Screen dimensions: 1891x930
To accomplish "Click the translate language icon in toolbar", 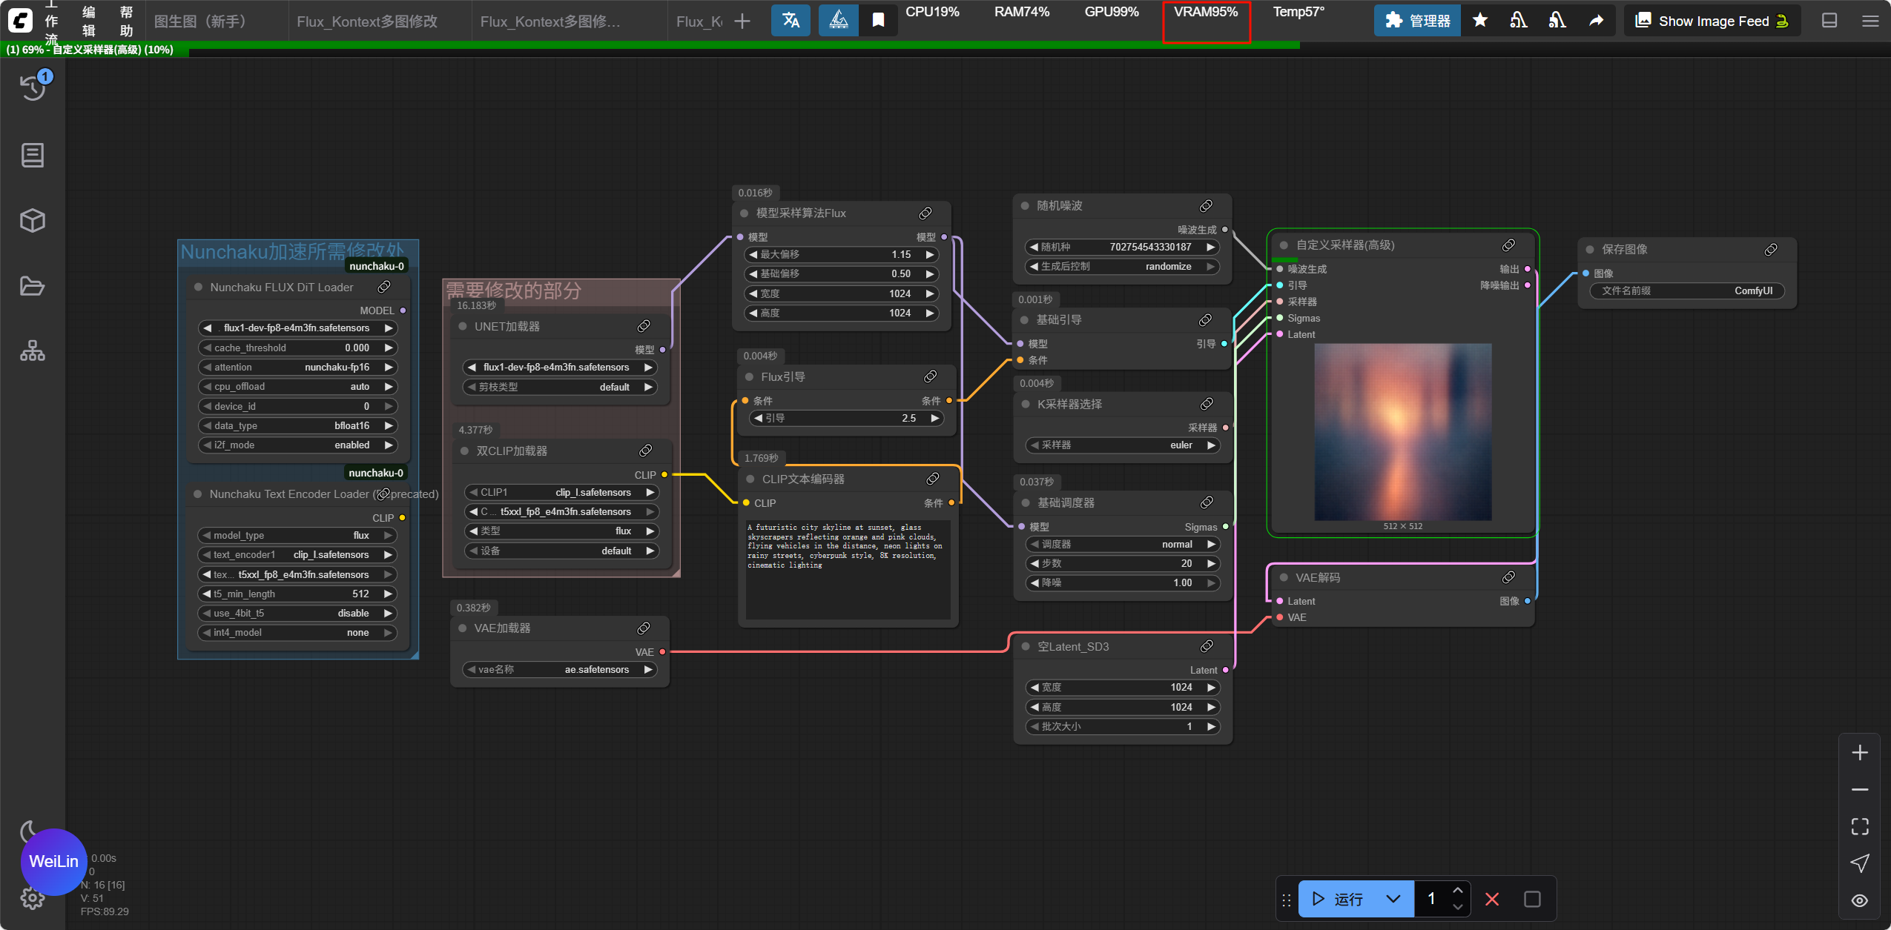I will pos(791,21).
